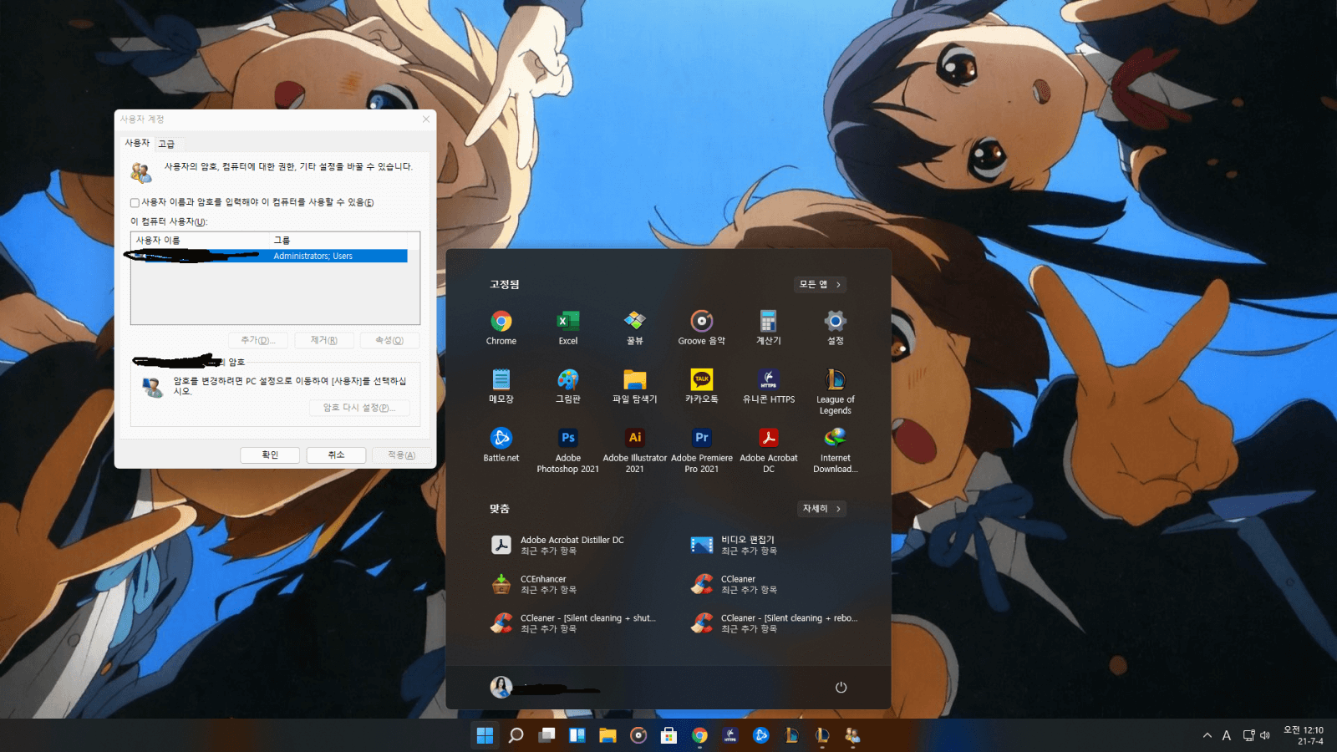Open Adobe Illustrator 2021
Viewport: 1337px width, 752px height.
[x=635, y=450]
